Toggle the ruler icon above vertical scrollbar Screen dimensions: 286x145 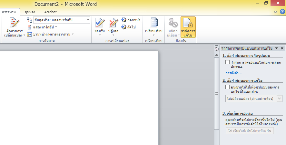[x=217, y=49]
